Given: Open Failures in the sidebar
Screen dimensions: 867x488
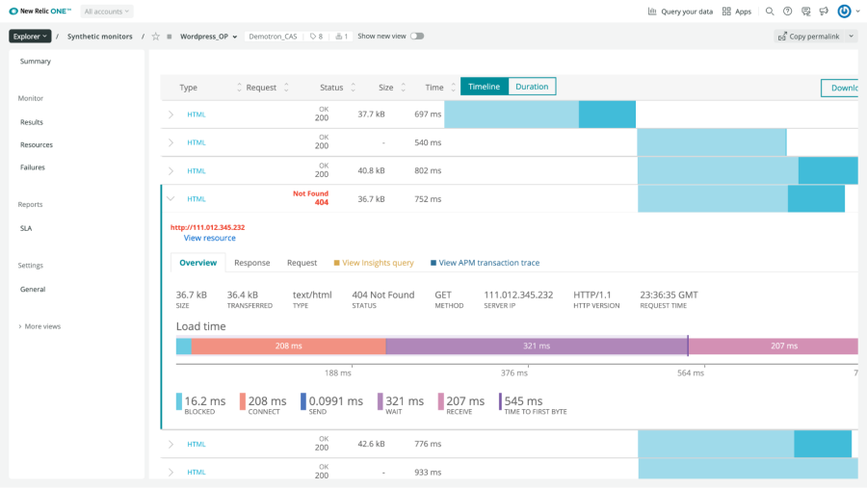Looking at the screenshot, I should (33, 167).
